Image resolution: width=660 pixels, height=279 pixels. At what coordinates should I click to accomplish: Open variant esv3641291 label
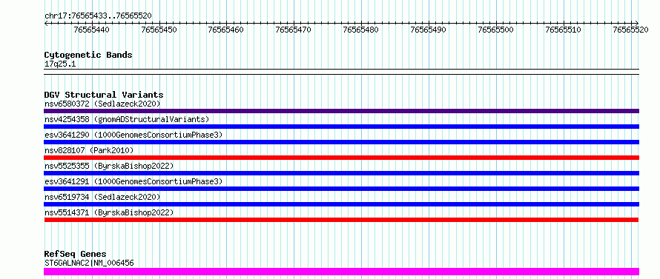pos(133,181)
